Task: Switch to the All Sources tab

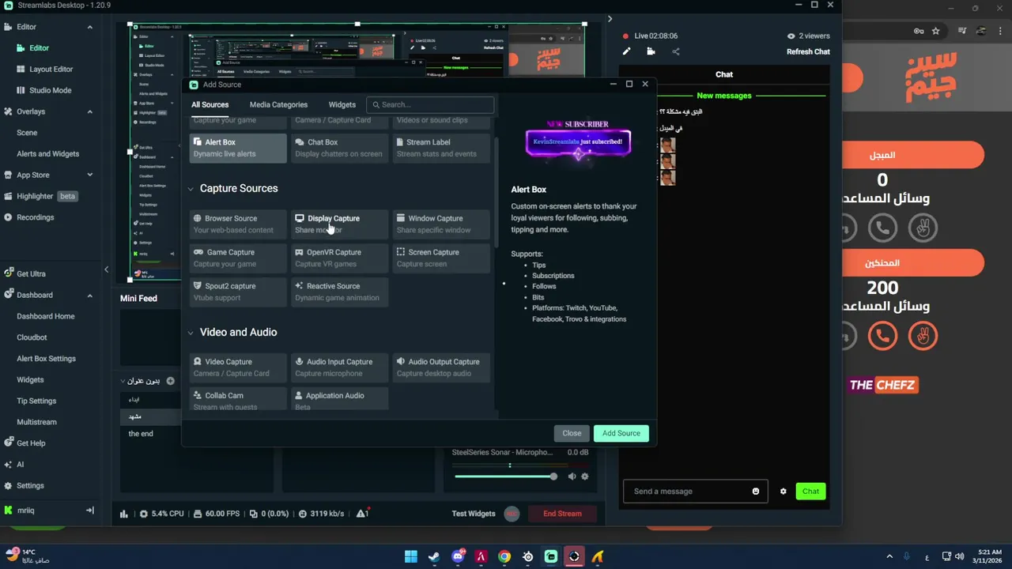Action: tap(210, 104)
